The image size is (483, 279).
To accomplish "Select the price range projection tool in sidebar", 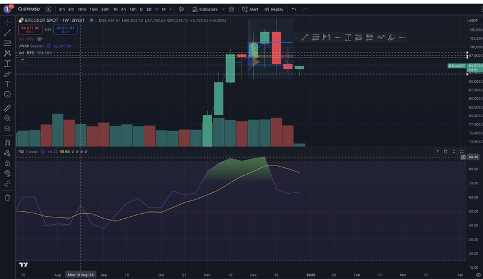I will (7, 63).
